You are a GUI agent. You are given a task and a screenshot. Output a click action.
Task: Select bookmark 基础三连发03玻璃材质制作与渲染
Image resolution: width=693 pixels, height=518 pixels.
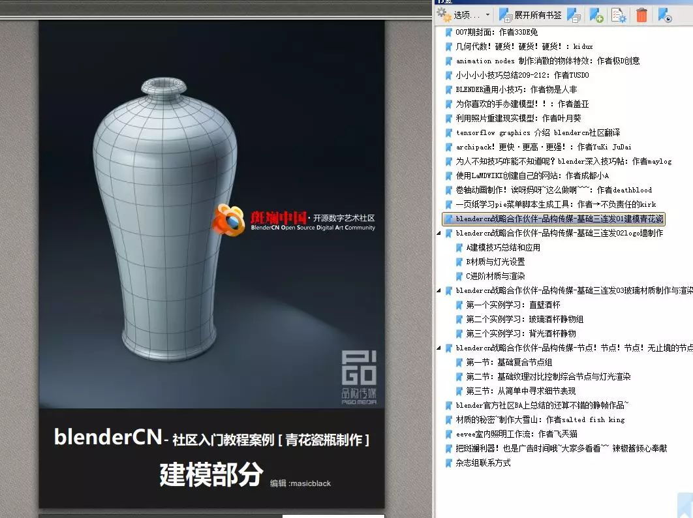[574, 290]
